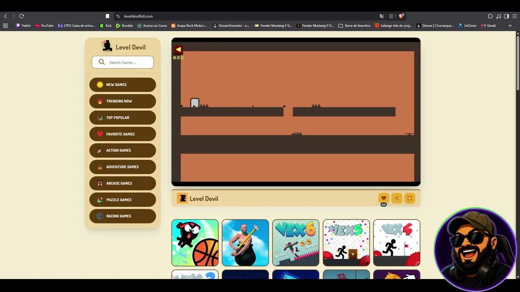The image size is (520, 292).
Task: Click the yellow back arrow in the game
Action: pos(178,49)
